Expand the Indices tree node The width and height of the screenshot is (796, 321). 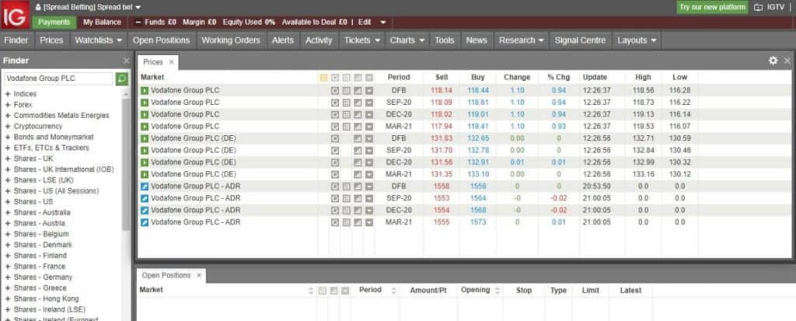pyautogui.click(x=8, y=94)
